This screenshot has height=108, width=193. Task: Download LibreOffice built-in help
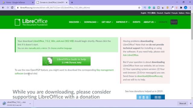[66, 61]
